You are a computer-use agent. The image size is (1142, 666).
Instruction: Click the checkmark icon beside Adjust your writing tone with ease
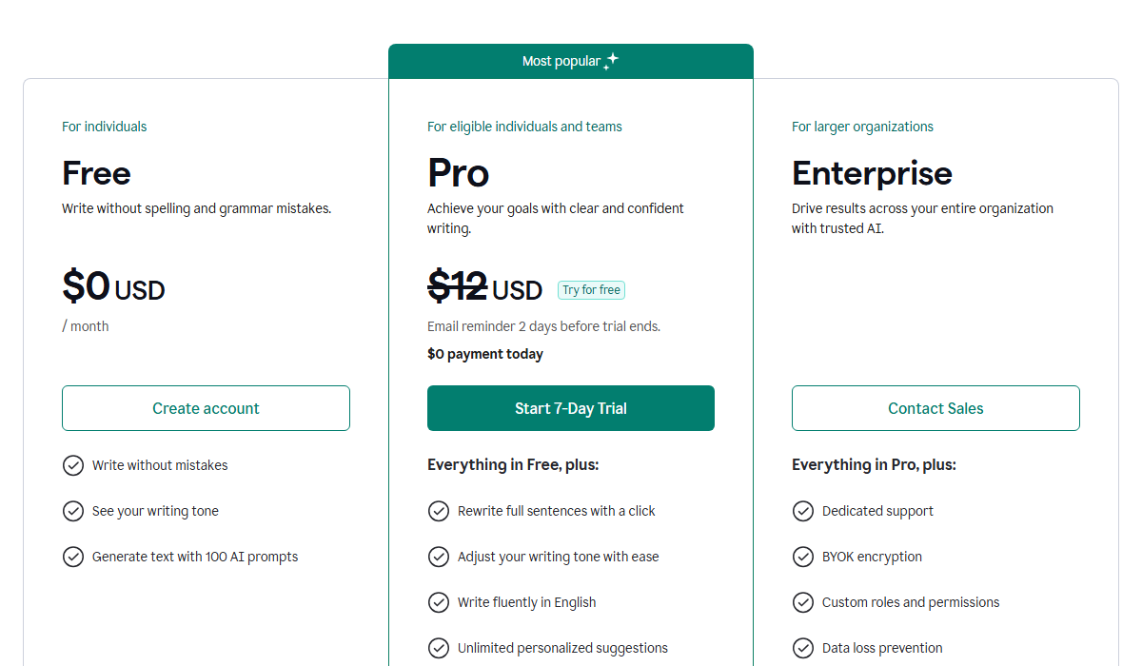(x=439, y=557)
